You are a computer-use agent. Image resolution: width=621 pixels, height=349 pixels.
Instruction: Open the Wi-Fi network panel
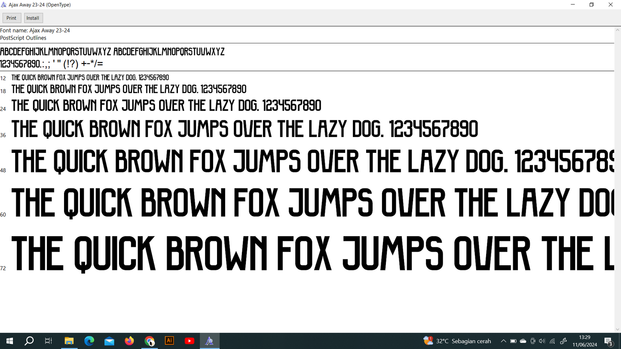(x=553, y=341)
